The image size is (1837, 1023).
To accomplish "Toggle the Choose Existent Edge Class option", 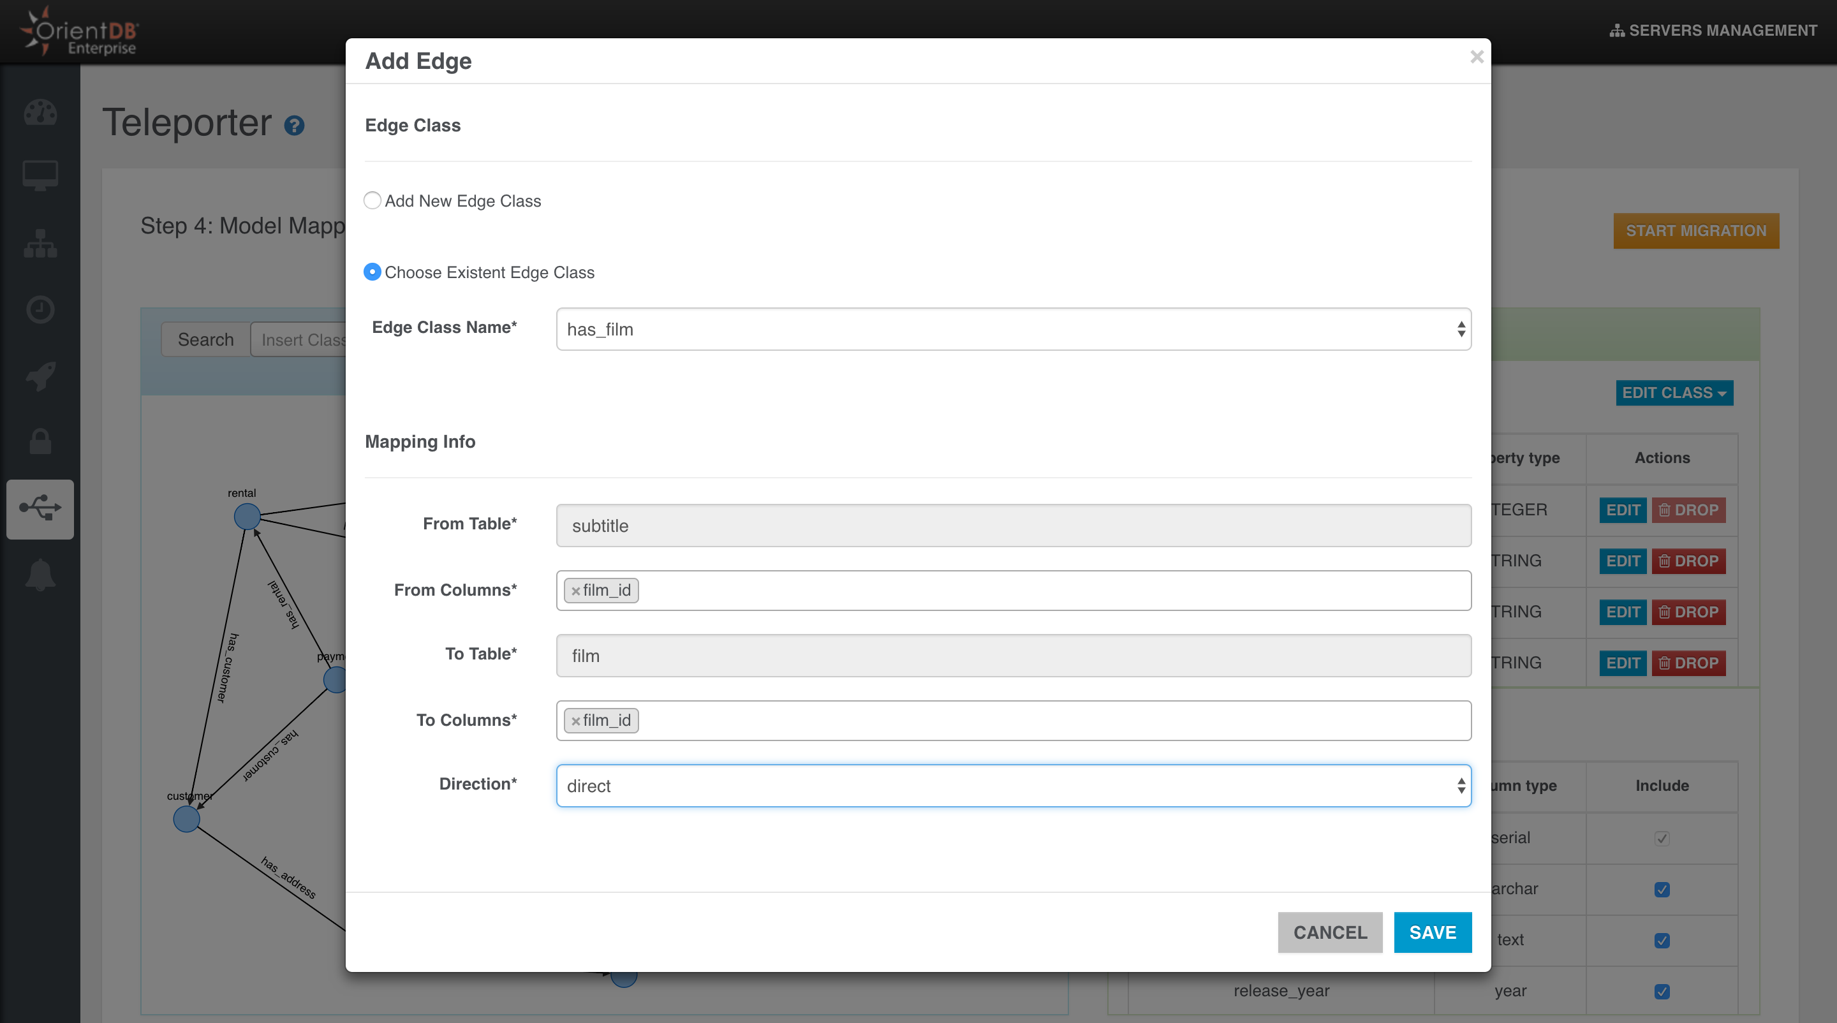I will tap(372, 272).
